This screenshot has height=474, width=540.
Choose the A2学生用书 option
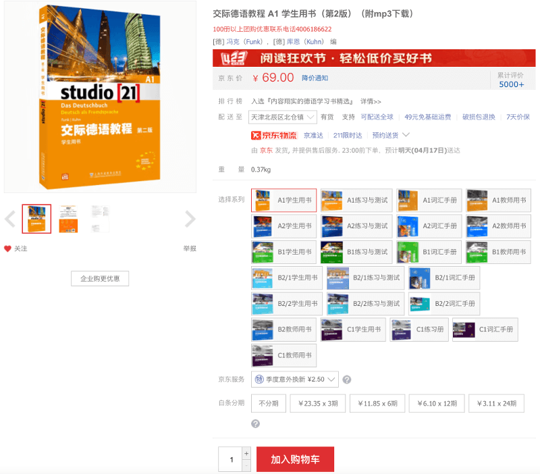[283, 226]
